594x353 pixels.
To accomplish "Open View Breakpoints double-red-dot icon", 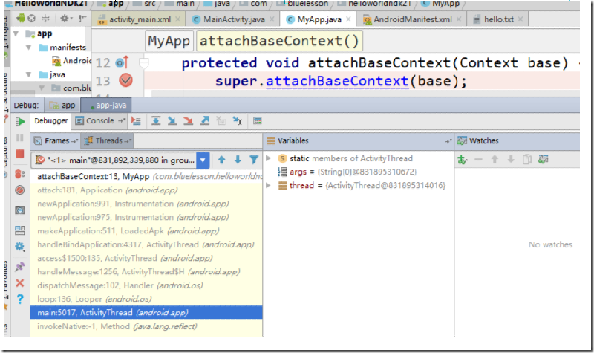I will [20, 174].
